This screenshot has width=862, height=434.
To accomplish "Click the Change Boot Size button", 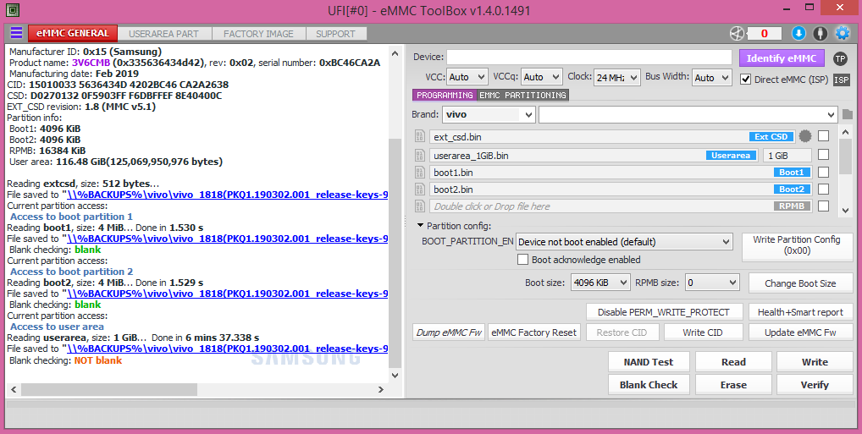I will (x=800, y=283).
